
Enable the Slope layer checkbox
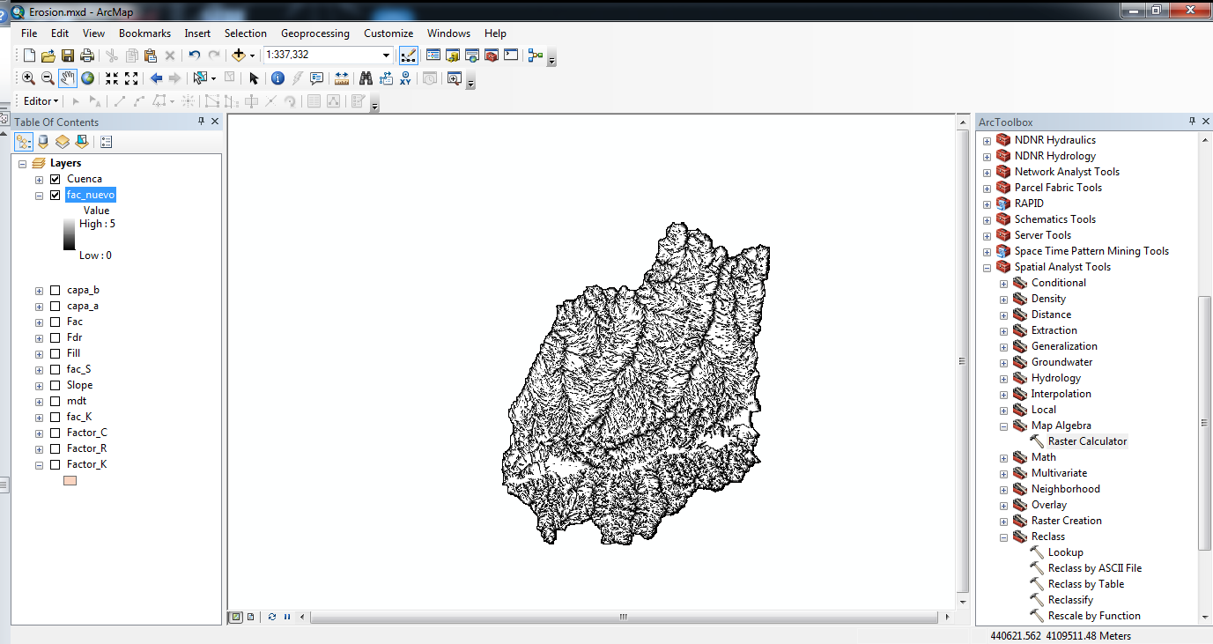tap(55, 385)
